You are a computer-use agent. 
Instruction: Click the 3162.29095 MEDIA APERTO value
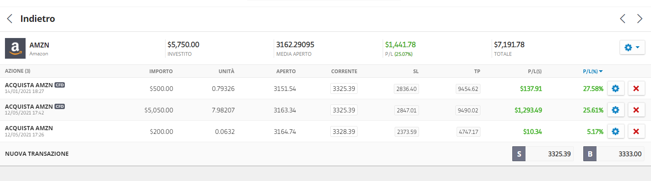click(295, 44)
